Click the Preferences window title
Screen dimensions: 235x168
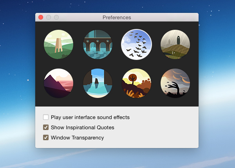(117, 17)
